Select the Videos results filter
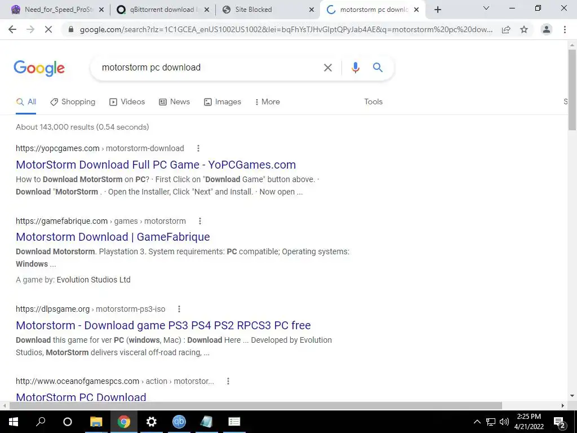Screen dimensions: 577x433 (127, 101)
